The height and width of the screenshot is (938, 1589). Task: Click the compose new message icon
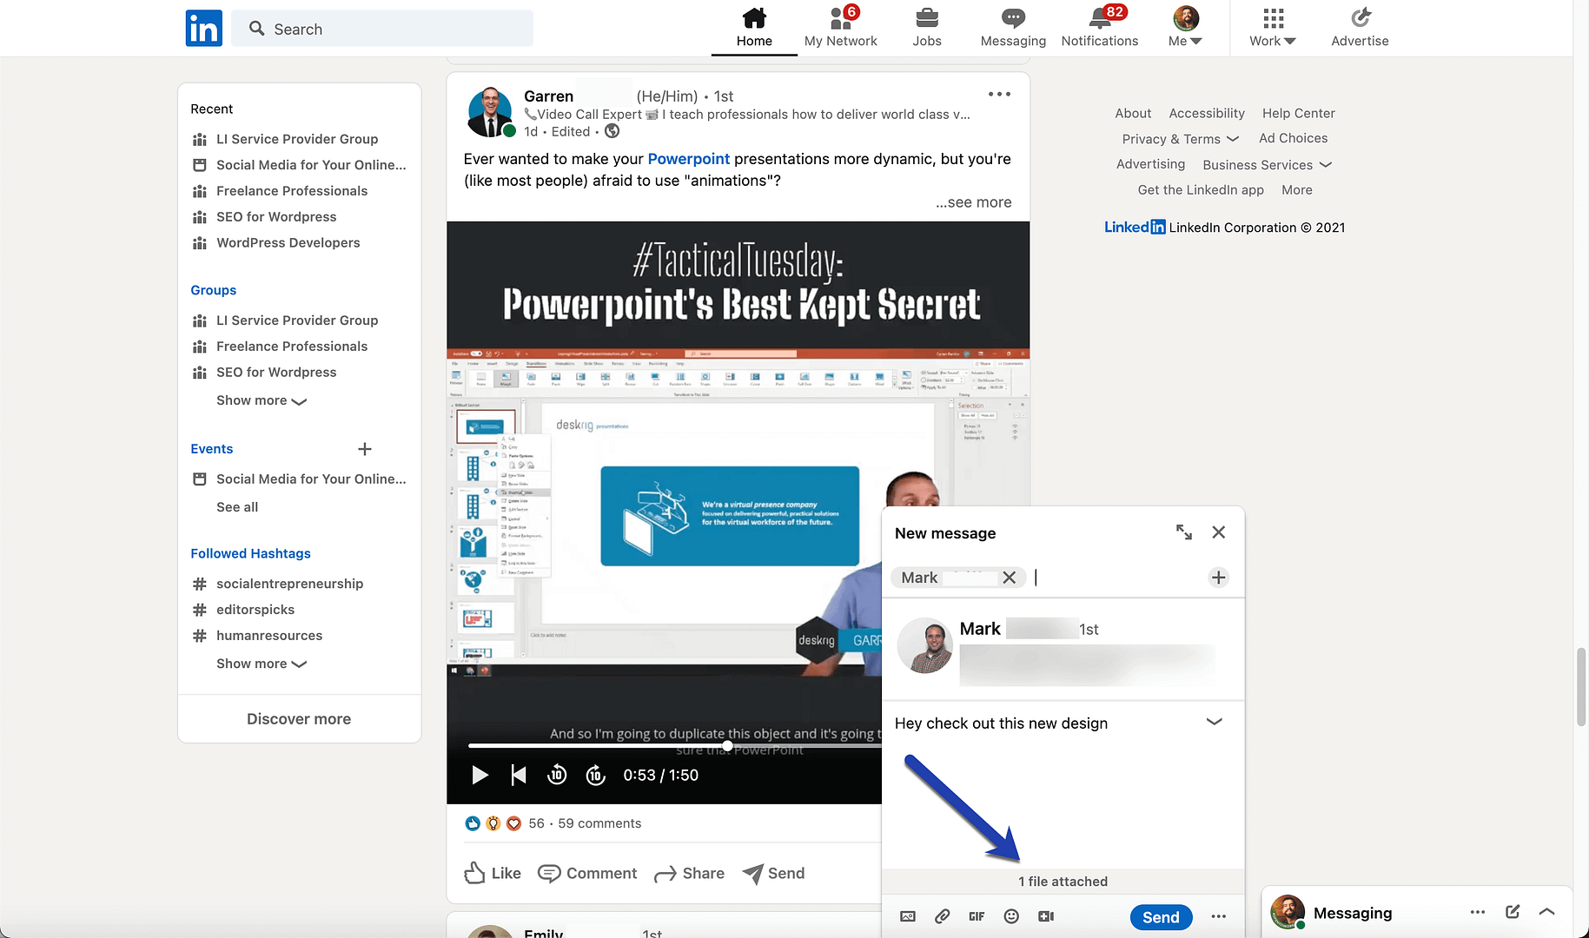point(1513,912)
